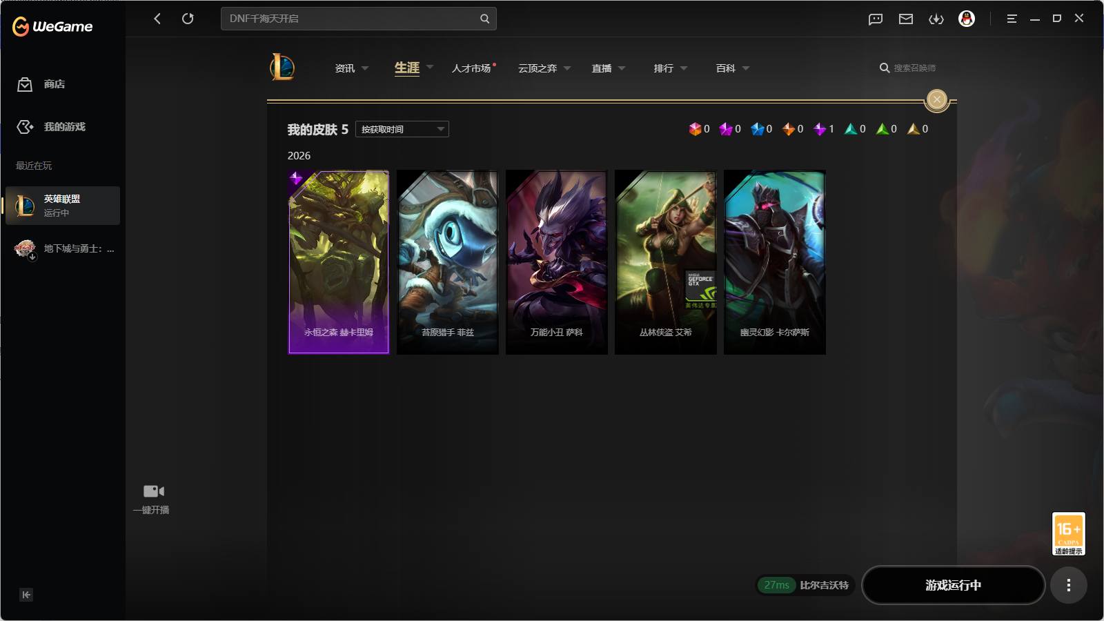Click the 商店 shop bag icon
The width and height of the screenshot is (1104, 621).
pyautogui.click(x=25, y=84)
